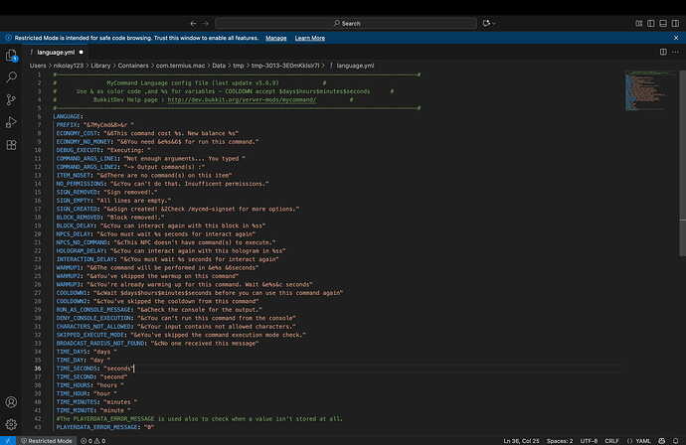Open the Extensions view
The image size is (686, 445).
(x=11, y=145)
